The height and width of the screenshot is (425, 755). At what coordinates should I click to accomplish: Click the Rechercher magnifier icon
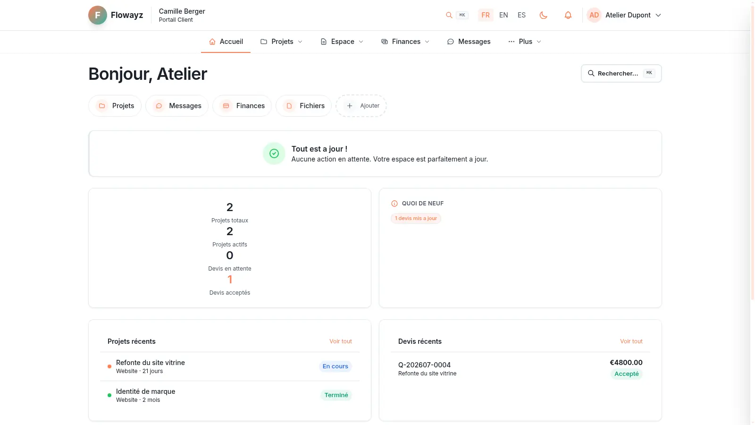click(x=591, y=73)
